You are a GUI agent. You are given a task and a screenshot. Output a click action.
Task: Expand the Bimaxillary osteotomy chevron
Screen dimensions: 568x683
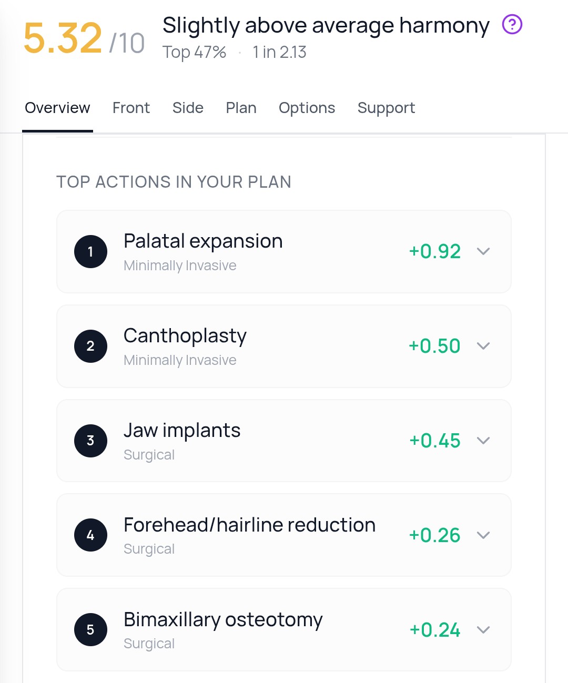pos(483,629)
